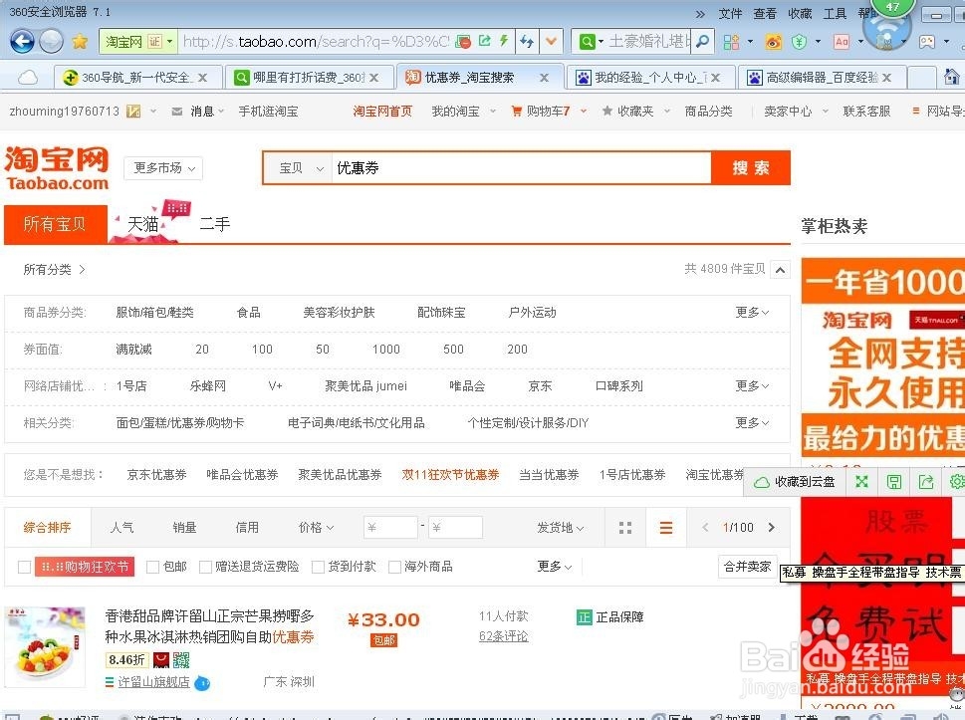Click the 消息 messages envelope icon
Screen dimensions: 965x720
(177, 112)
